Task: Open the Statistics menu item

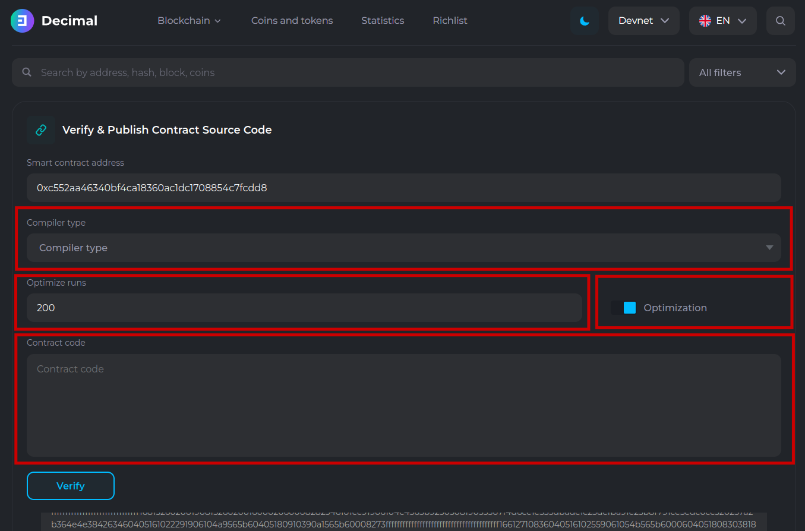Action: [383, 21]
